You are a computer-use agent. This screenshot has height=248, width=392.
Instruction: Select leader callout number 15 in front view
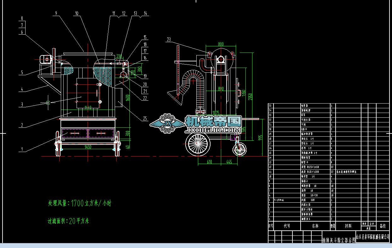click(145, 37)
